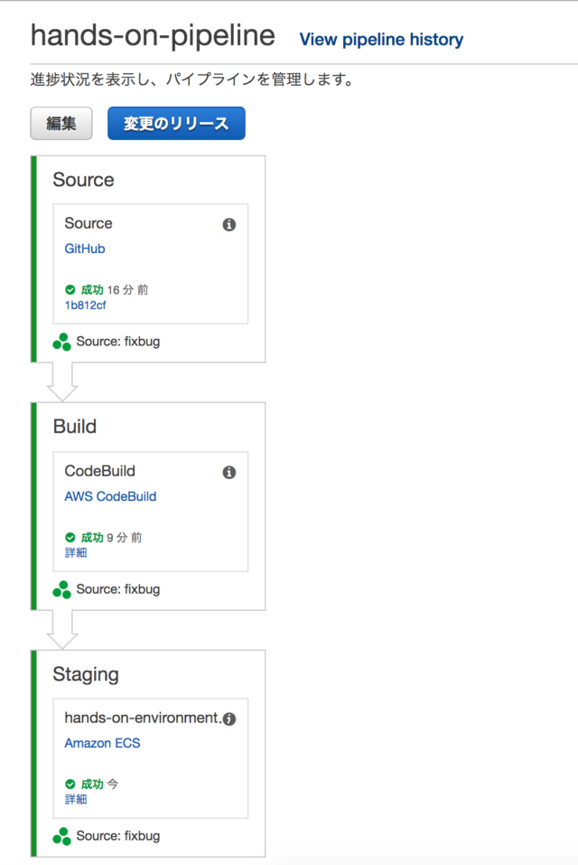Open the AWS CodeBuild provider link

[110, 496]
